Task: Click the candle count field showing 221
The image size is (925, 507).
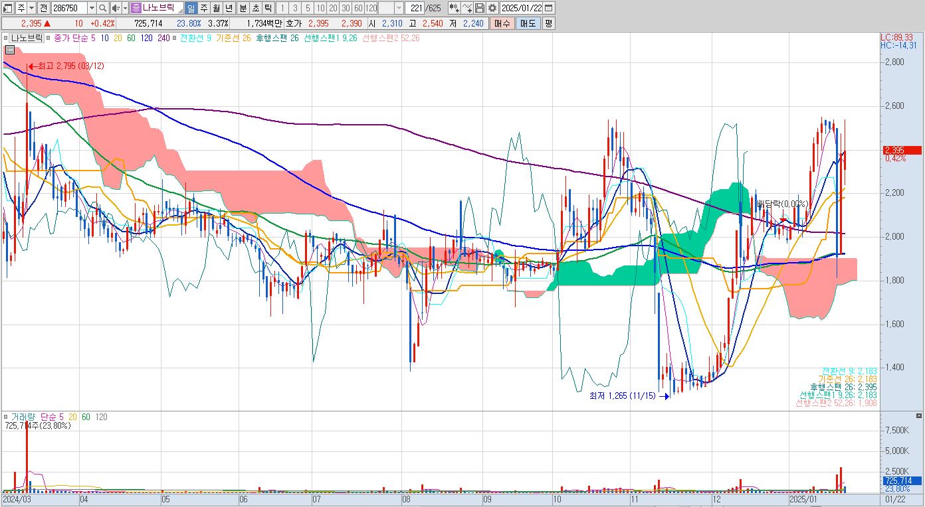Action: click(x=414, y=8)
